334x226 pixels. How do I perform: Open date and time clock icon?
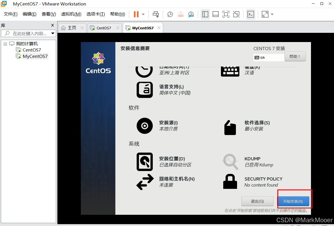pyautogui.click(x=144, y=72)
